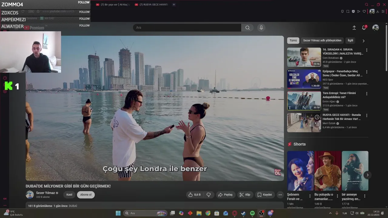Open the browser downloads icon
This screenshot has height=218, width=388.
click(x=377, y=12)
